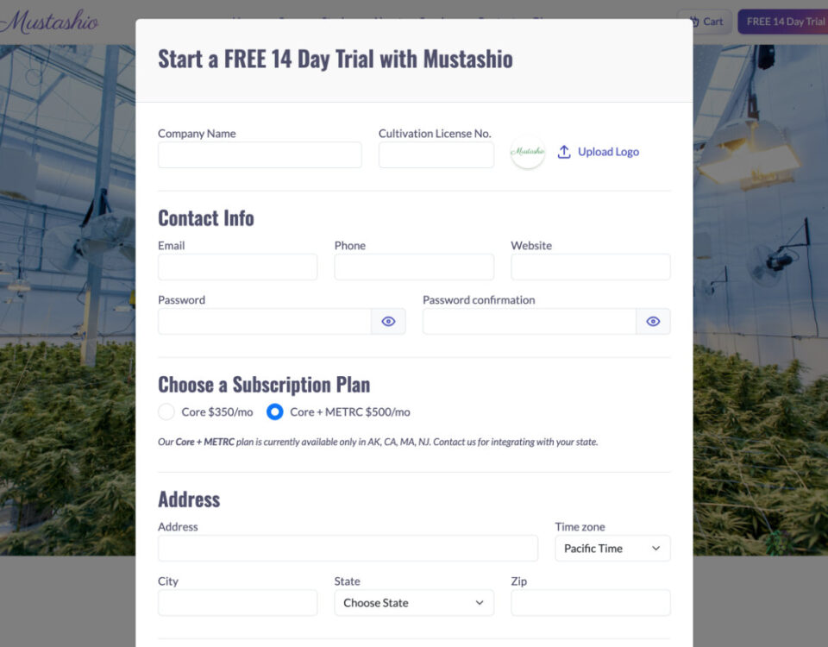Focus the Company Name field
The height and width of the screenshot is (647, 828).
260,155
